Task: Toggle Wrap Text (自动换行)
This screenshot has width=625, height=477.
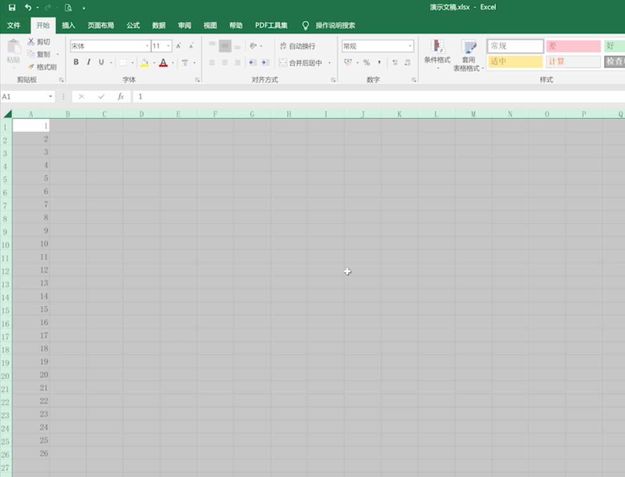Action: pos(297,46)
